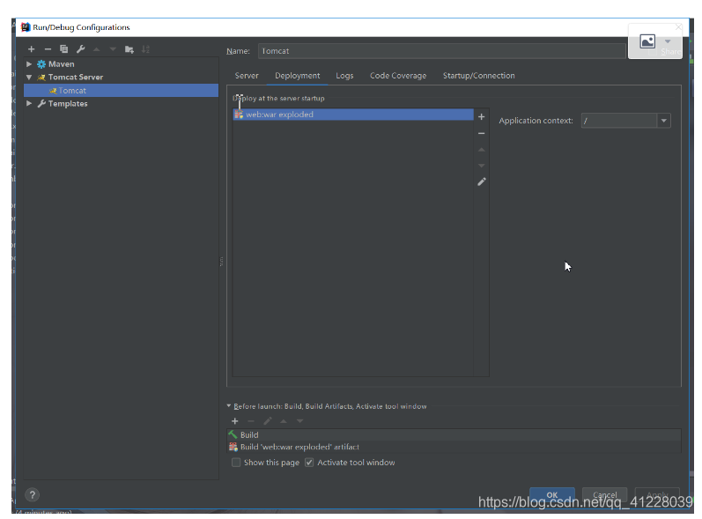
Task: Open the help question mark button
Action: coord(32,495)
